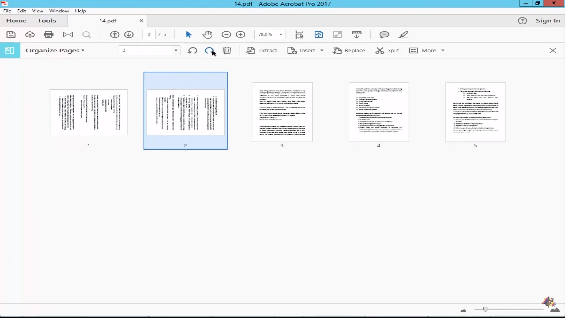Select the Home tab
Screen dimensions: 565x318
pyautogui.click(x=16, y=21)
